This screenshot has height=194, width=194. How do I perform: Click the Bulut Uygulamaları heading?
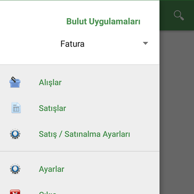103,21
